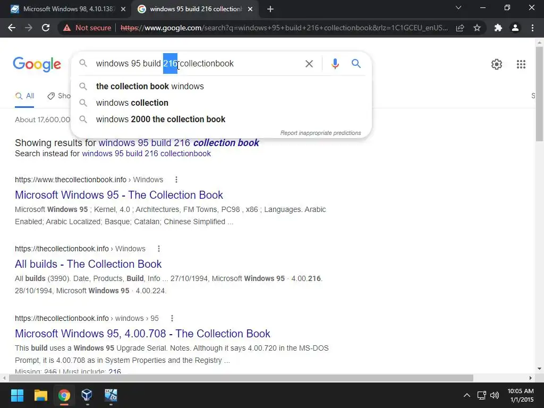
Task: Start voice search with microphone
Action: pyautogui.click(x=335, y=64)
